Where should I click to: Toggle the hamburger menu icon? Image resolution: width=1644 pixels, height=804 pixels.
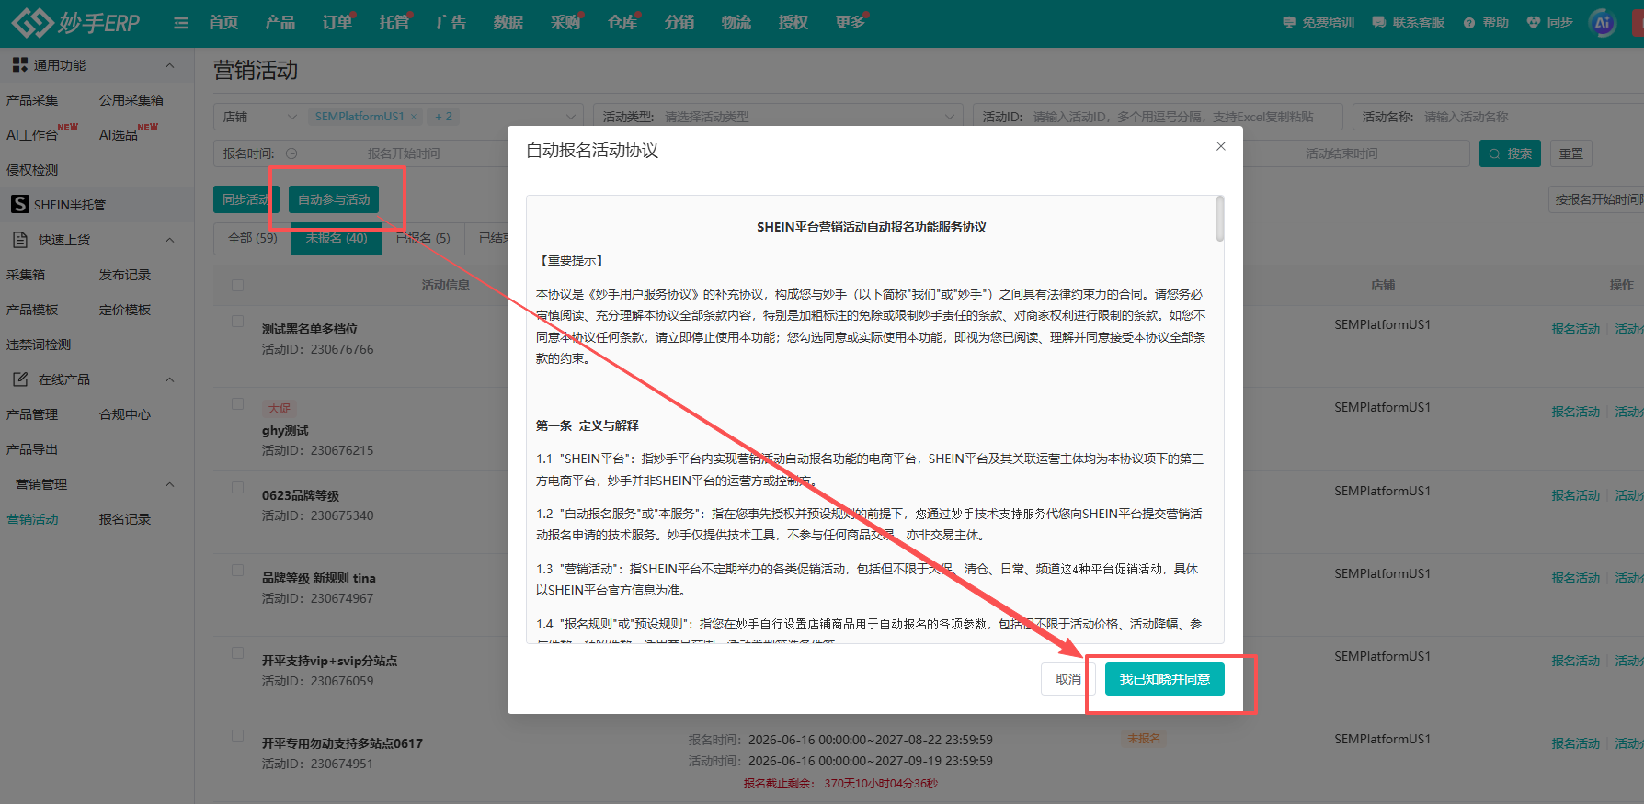click(181, 23)
